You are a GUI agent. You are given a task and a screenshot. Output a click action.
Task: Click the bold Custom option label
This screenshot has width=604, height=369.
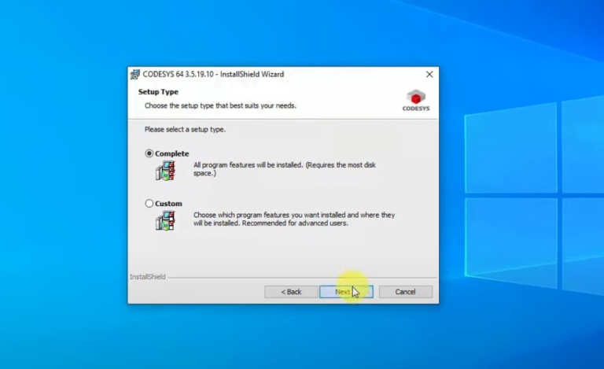tap(168, 204)
